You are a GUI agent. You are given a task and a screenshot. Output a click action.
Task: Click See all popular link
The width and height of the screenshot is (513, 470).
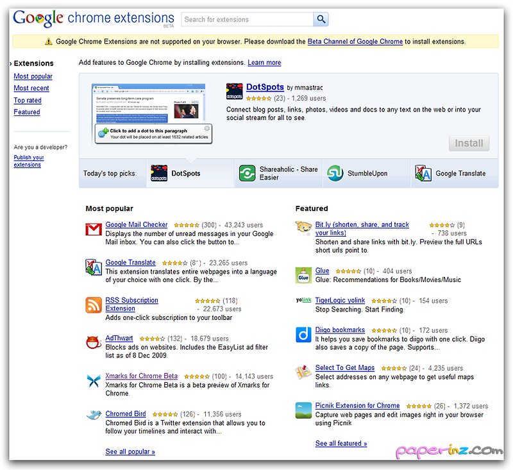[130, 451]
